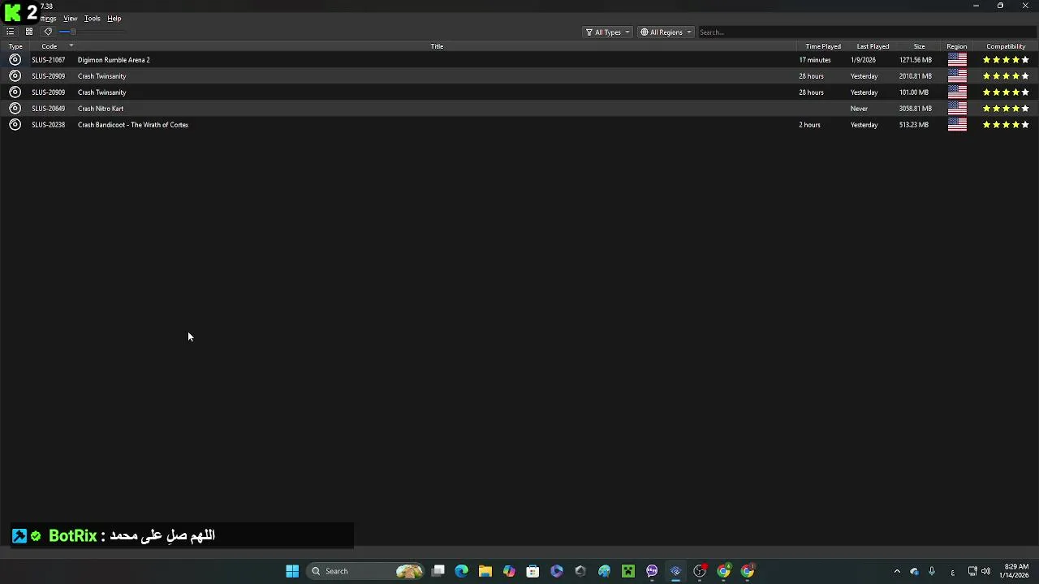Select the Crash Nitro Kart title

tap(101, 109)
